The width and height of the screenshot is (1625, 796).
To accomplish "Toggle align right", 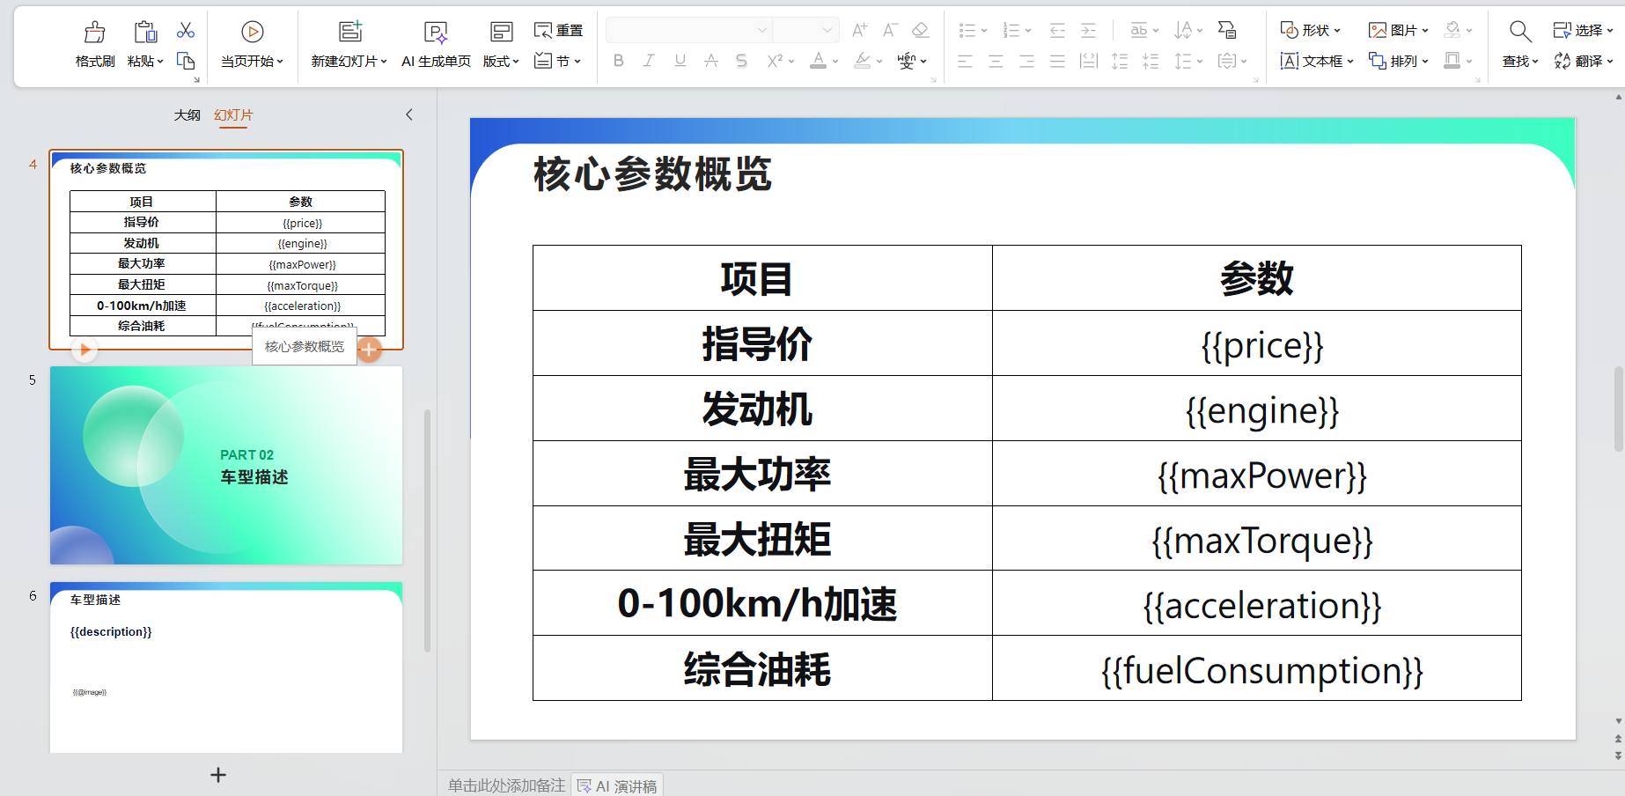I will tap(1026, 61).
